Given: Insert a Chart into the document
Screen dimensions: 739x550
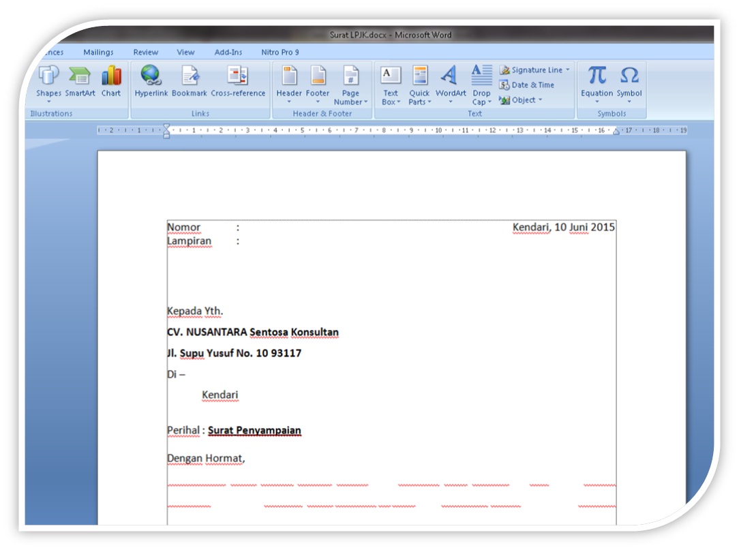Looking at the screenshot, I should point(110,80).
